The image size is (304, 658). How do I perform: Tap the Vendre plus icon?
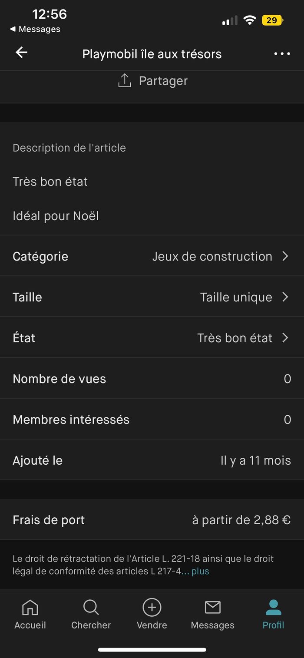click(152, 607)
